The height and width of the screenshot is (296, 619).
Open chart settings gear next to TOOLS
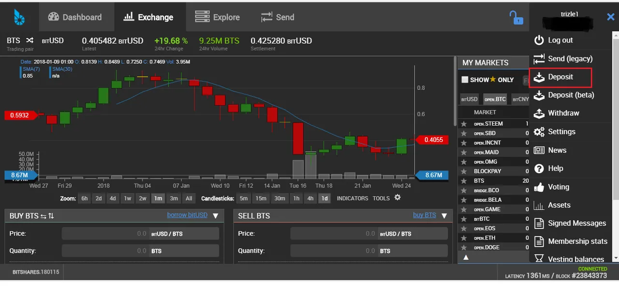point(398,197)
